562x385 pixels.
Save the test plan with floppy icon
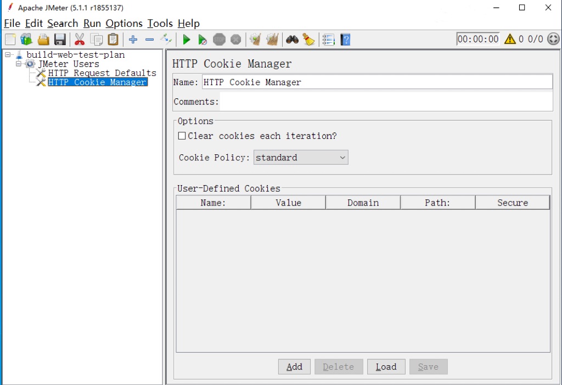tap(60, 40)
